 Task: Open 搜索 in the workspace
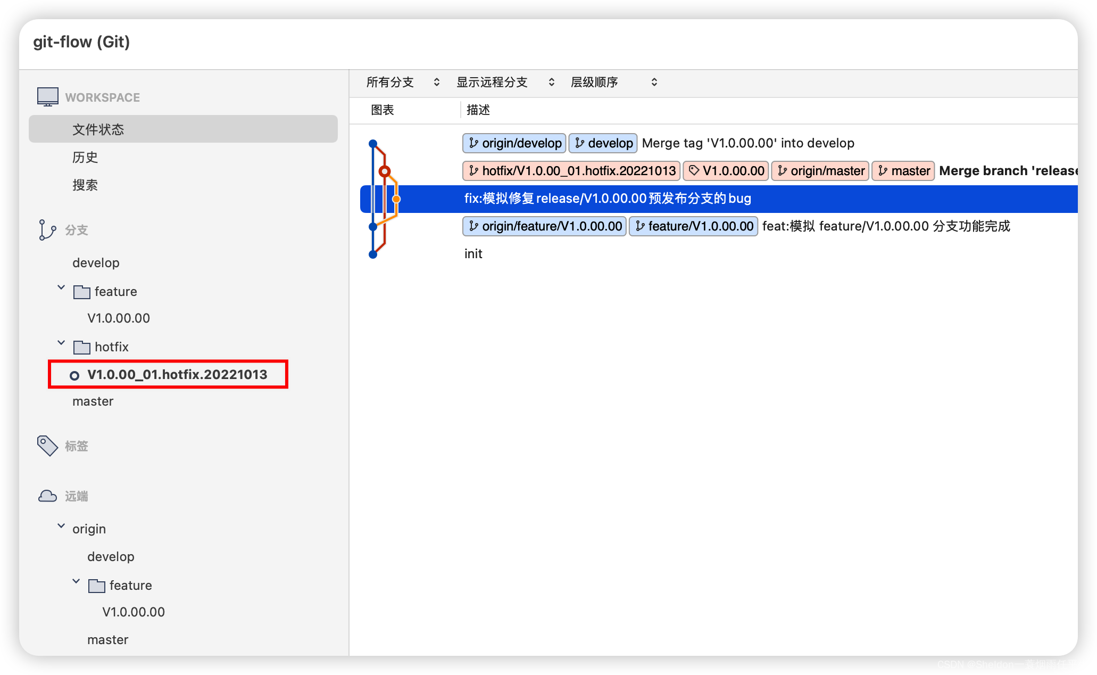[x=85, y=185]
